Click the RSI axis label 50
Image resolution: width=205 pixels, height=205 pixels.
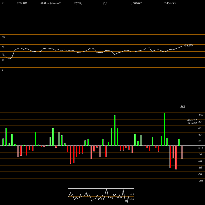pos(3,54)
